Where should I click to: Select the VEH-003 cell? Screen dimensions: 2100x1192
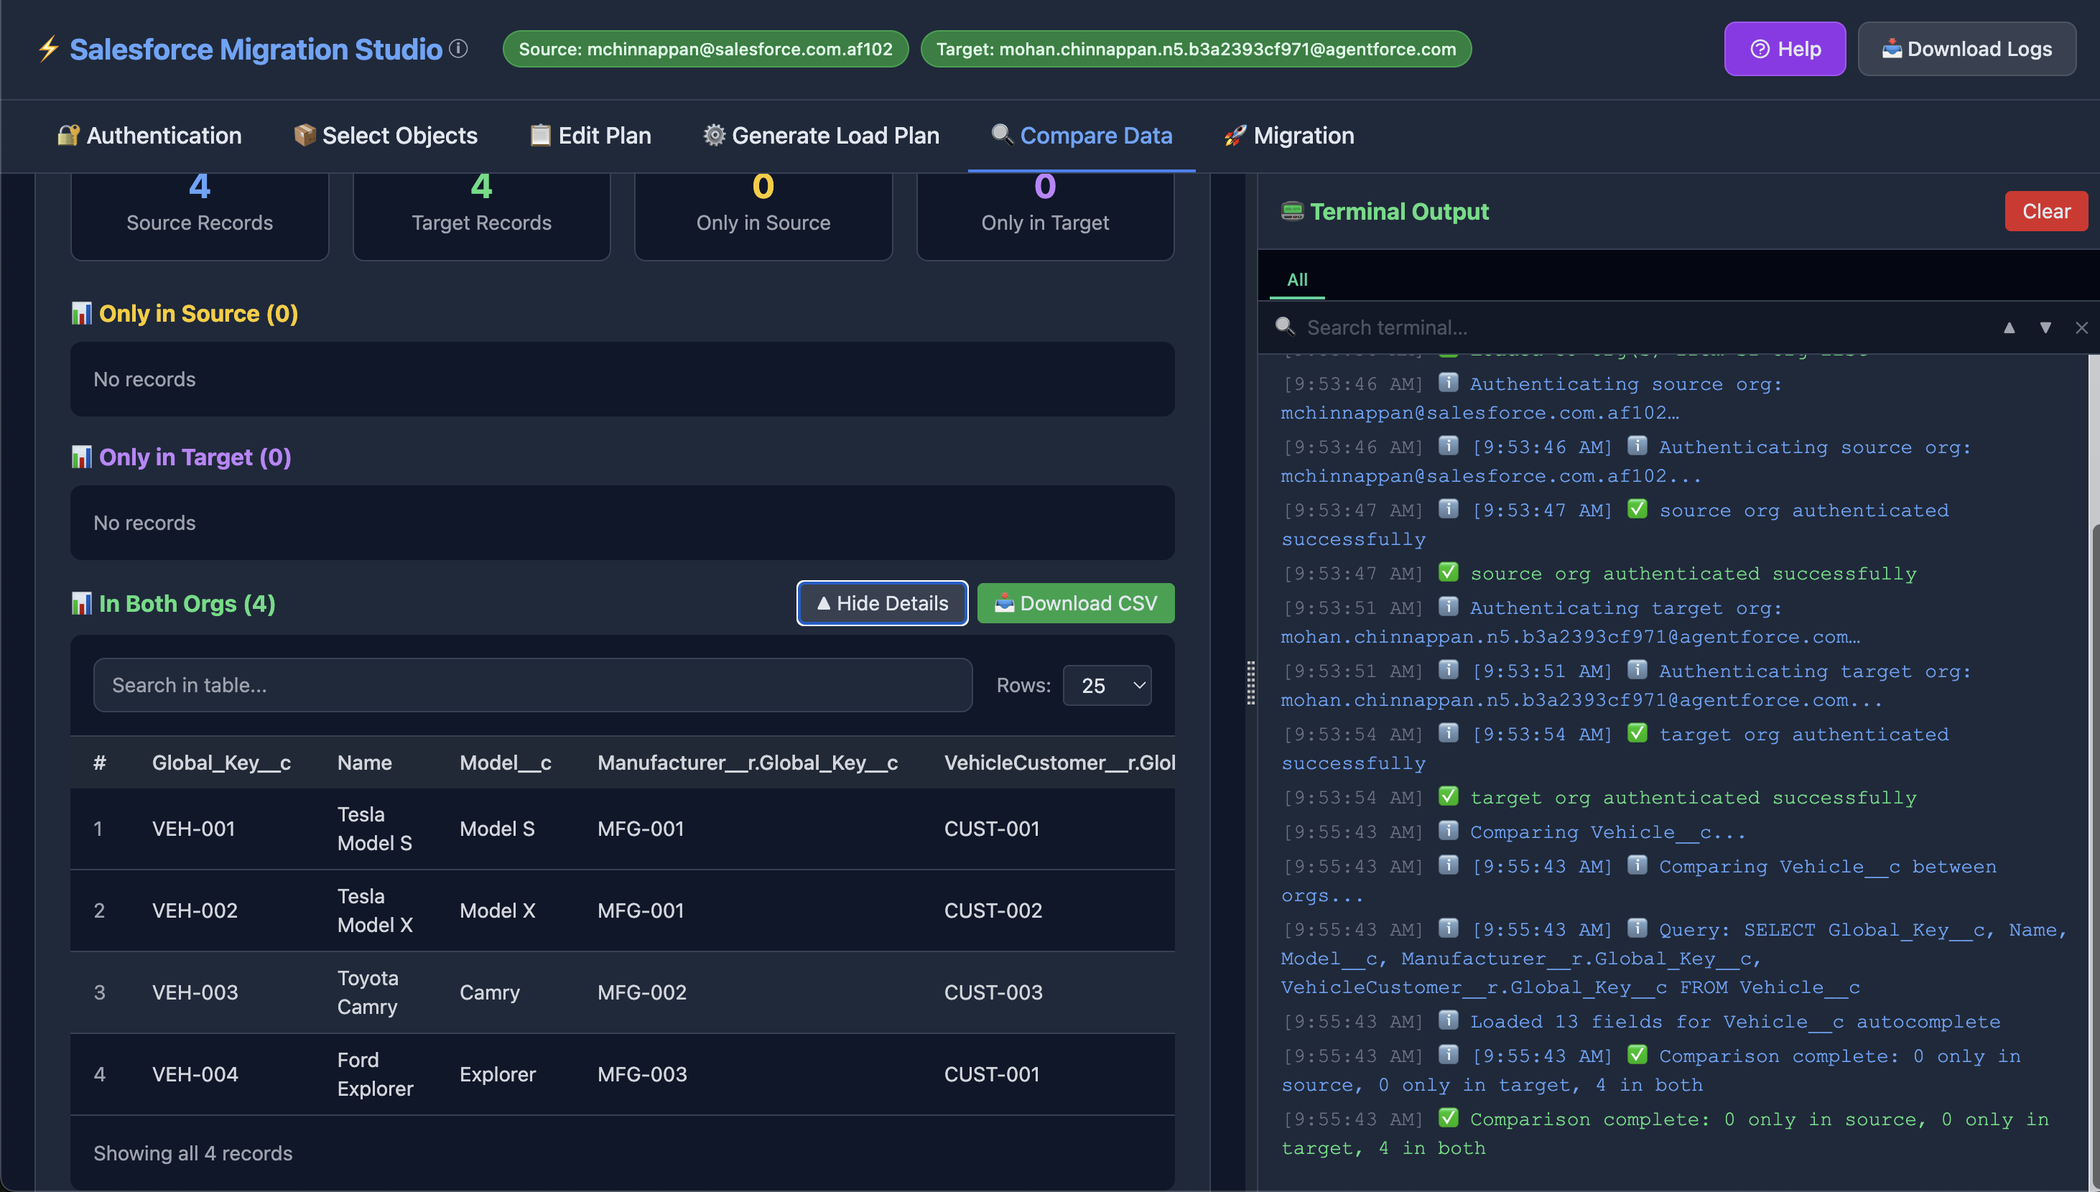(195, 992)
